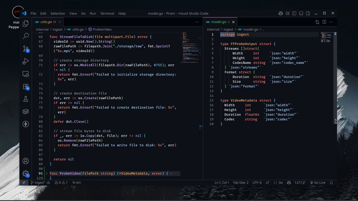
Task: Open the Terminal menu
Action: 107,13
